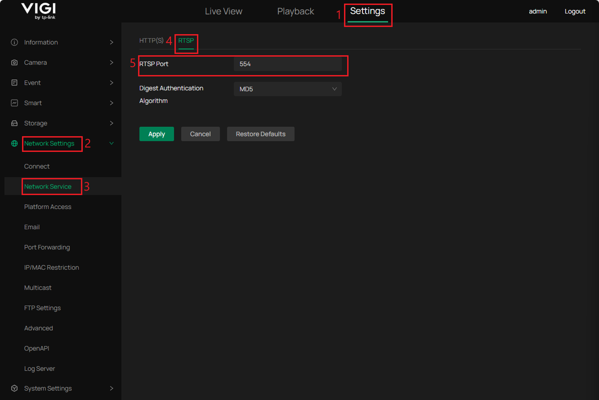Click the 'RTSP Port' label text
This screenshot has width=599, height=400.
pos(154,64)
